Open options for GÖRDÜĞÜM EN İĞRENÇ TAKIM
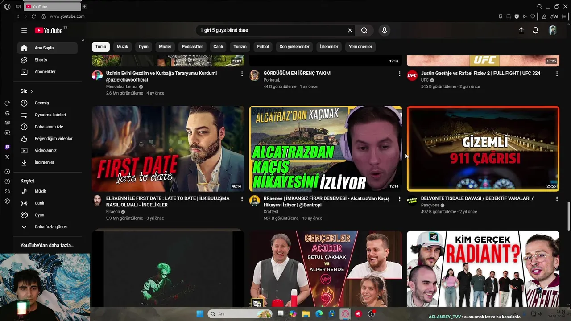Image resolution: width=571 pixels, height=321 pixels. click(x=400, y=74)
